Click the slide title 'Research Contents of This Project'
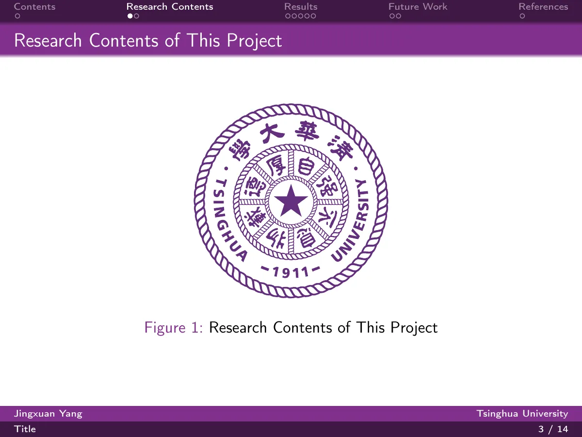The width and height of the screenshot is (582, 437). [x=148, y=40]
